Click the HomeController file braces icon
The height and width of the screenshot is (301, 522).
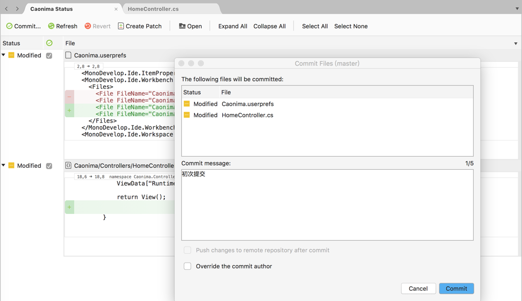tap(68, 165)
